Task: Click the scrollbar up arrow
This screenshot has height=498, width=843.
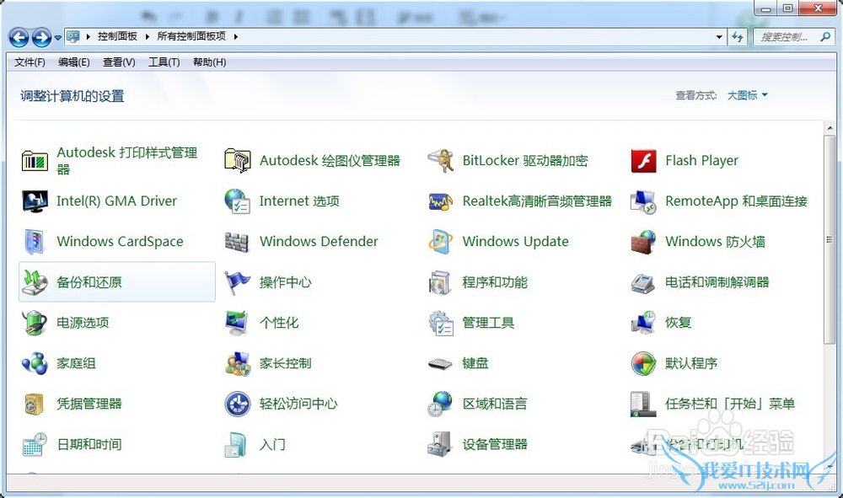Action: 830,129
